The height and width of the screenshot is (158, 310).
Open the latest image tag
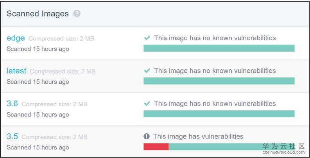pyautogui.click(x=16, y=71)
